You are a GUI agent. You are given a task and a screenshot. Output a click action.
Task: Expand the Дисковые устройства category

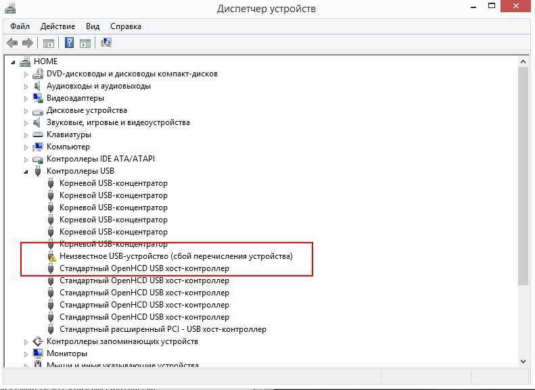(26, 111)
